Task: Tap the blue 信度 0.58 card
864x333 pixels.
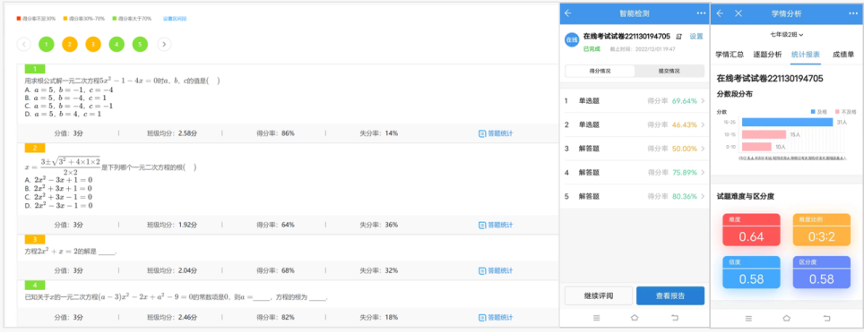Action: click(752, 272)
